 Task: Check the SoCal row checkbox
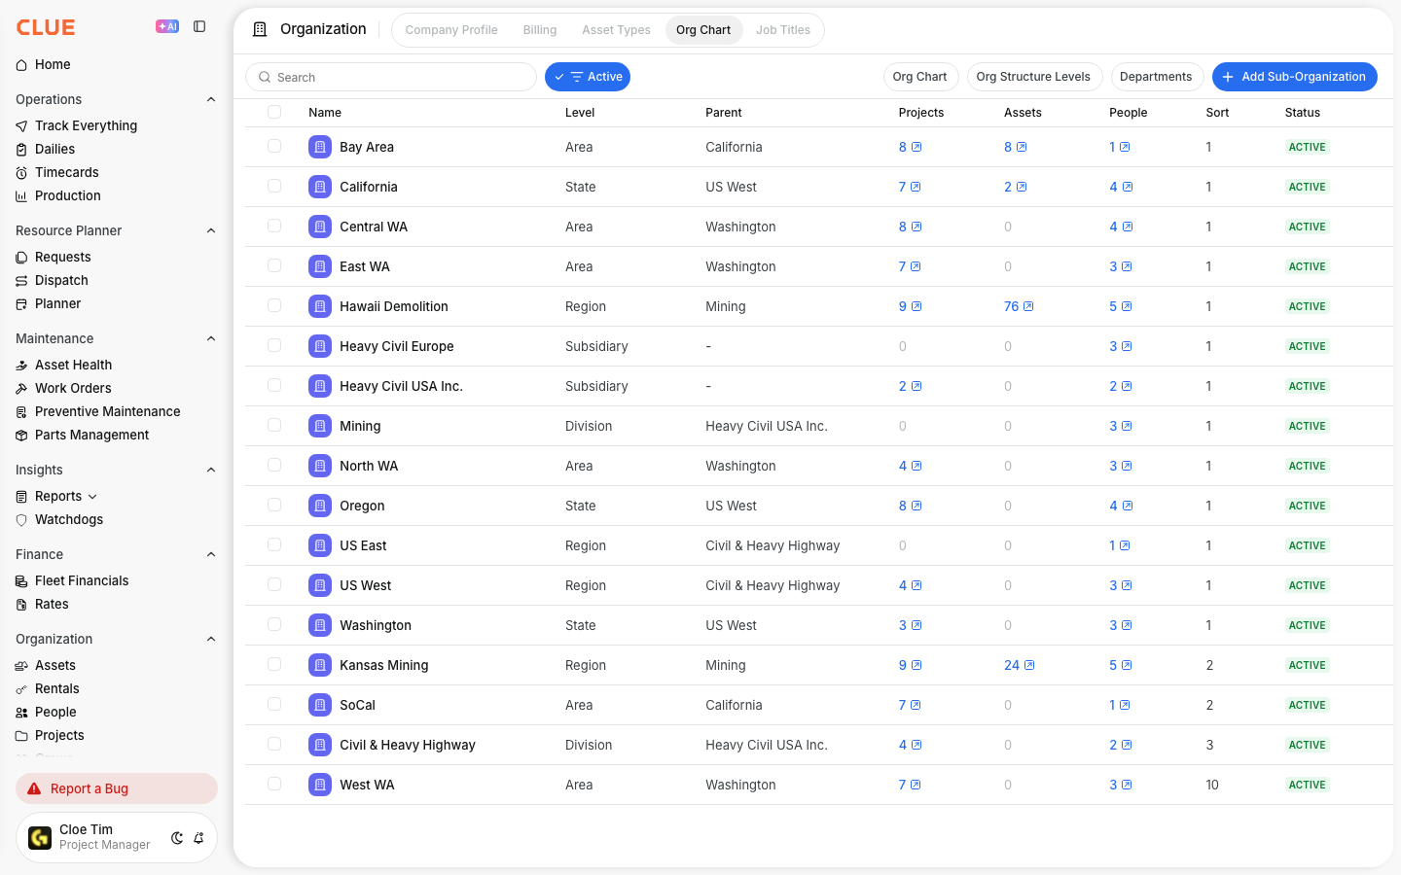(274, 704)
